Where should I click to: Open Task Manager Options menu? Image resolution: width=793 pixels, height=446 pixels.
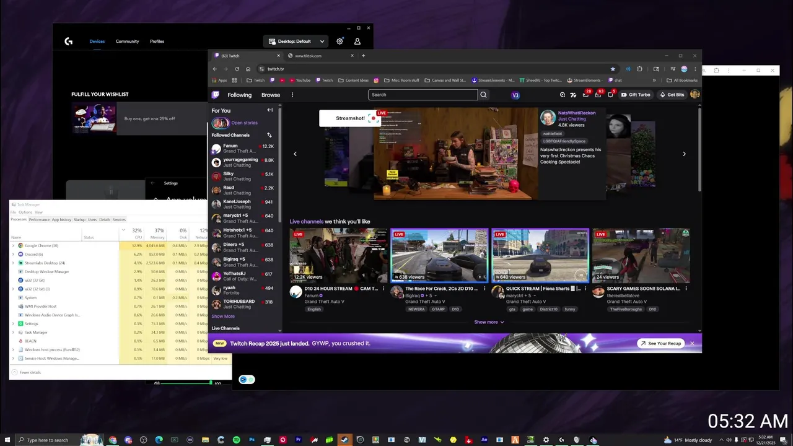pyautogui.click(x=25, y=212)
